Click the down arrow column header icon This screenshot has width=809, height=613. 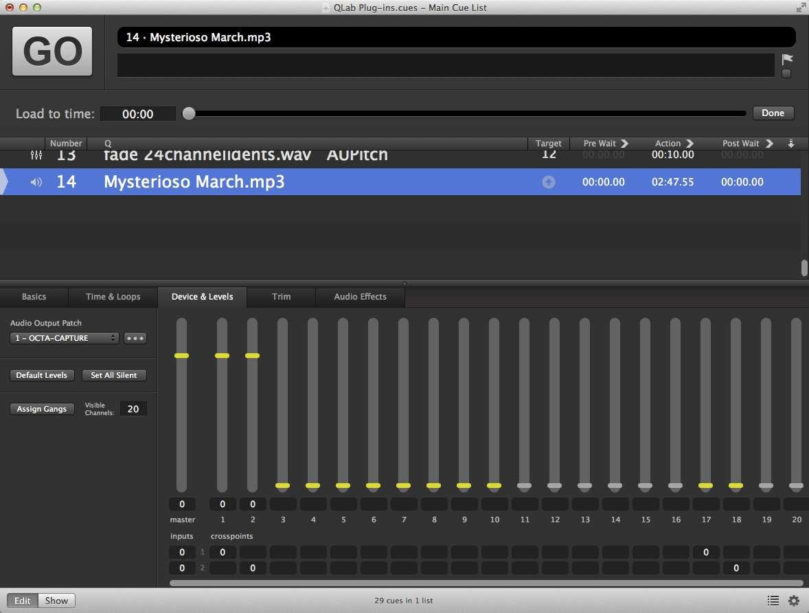(791, 144)
